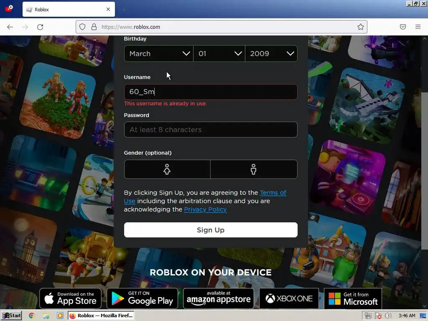Go back with the browser back arrow

[x=10, y=27]
